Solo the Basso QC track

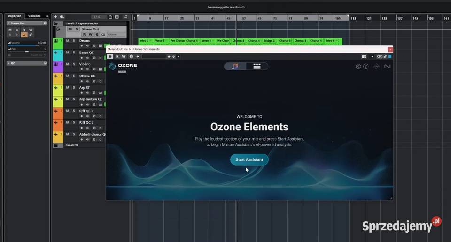pos(74,53)
